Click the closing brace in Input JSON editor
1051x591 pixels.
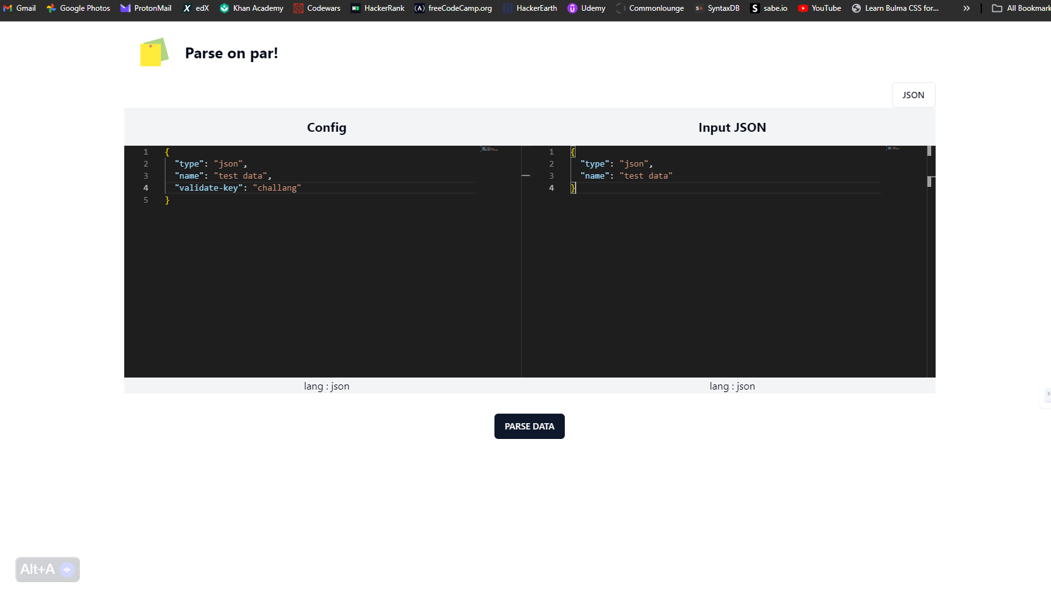tap(573, 187)
